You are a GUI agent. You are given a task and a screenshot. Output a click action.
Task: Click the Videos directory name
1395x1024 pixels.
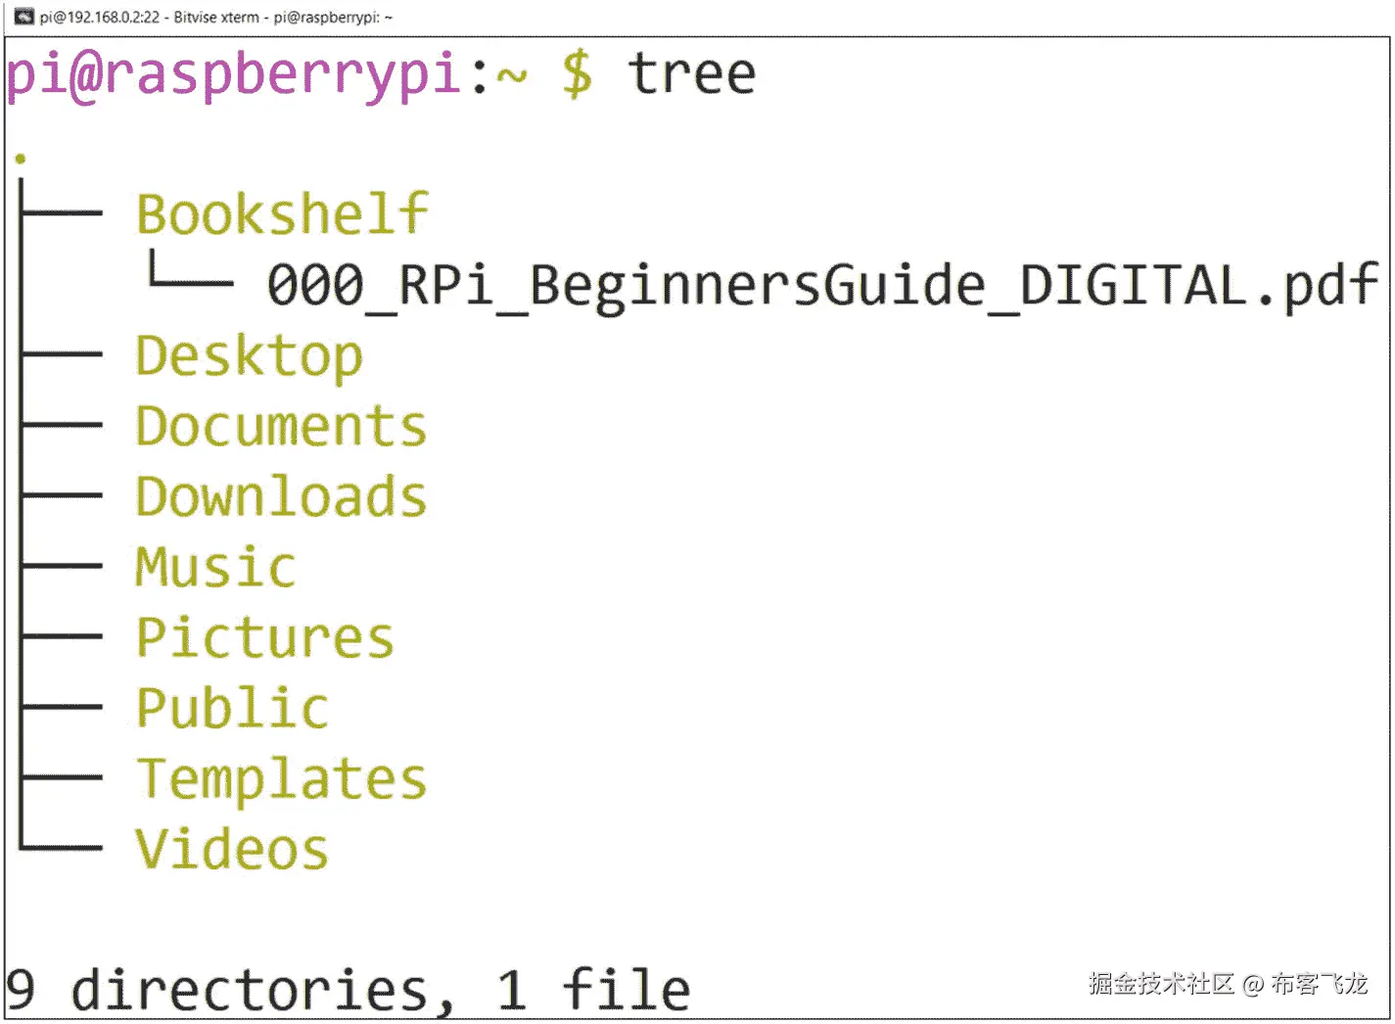pos(231,848)
